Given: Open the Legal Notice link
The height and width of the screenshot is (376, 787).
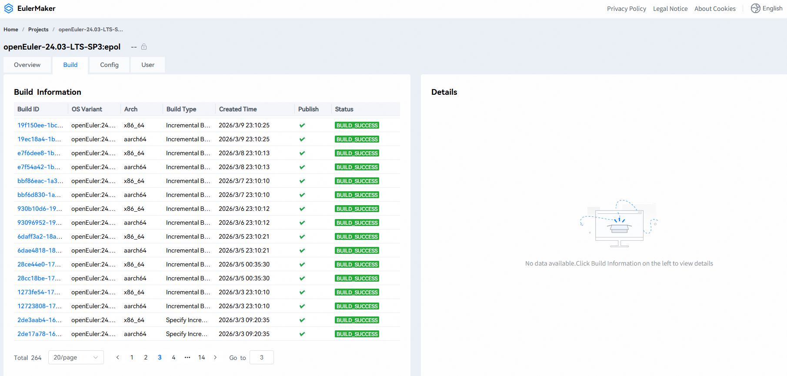Looking at the screenshot, I should 670,9.
